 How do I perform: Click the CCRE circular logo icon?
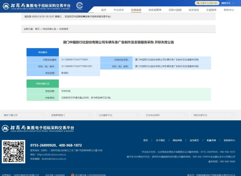pos(79,6)
